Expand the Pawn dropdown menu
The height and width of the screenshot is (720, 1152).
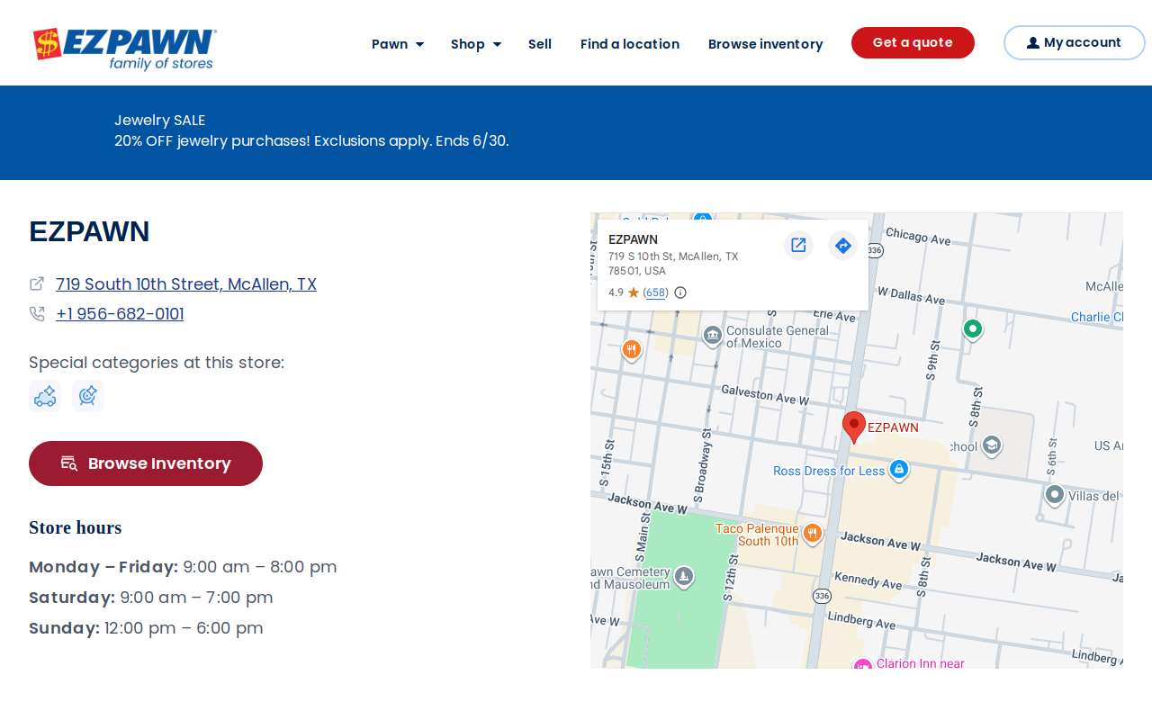(398, 44)
